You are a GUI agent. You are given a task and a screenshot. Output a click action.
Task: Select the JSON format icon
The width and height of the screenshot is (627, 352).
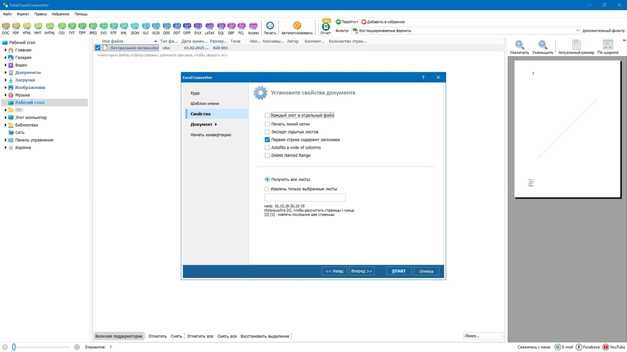(x=135, y=28)
